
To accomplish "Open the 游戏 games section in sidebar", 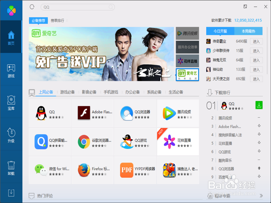I will point(11,71).
